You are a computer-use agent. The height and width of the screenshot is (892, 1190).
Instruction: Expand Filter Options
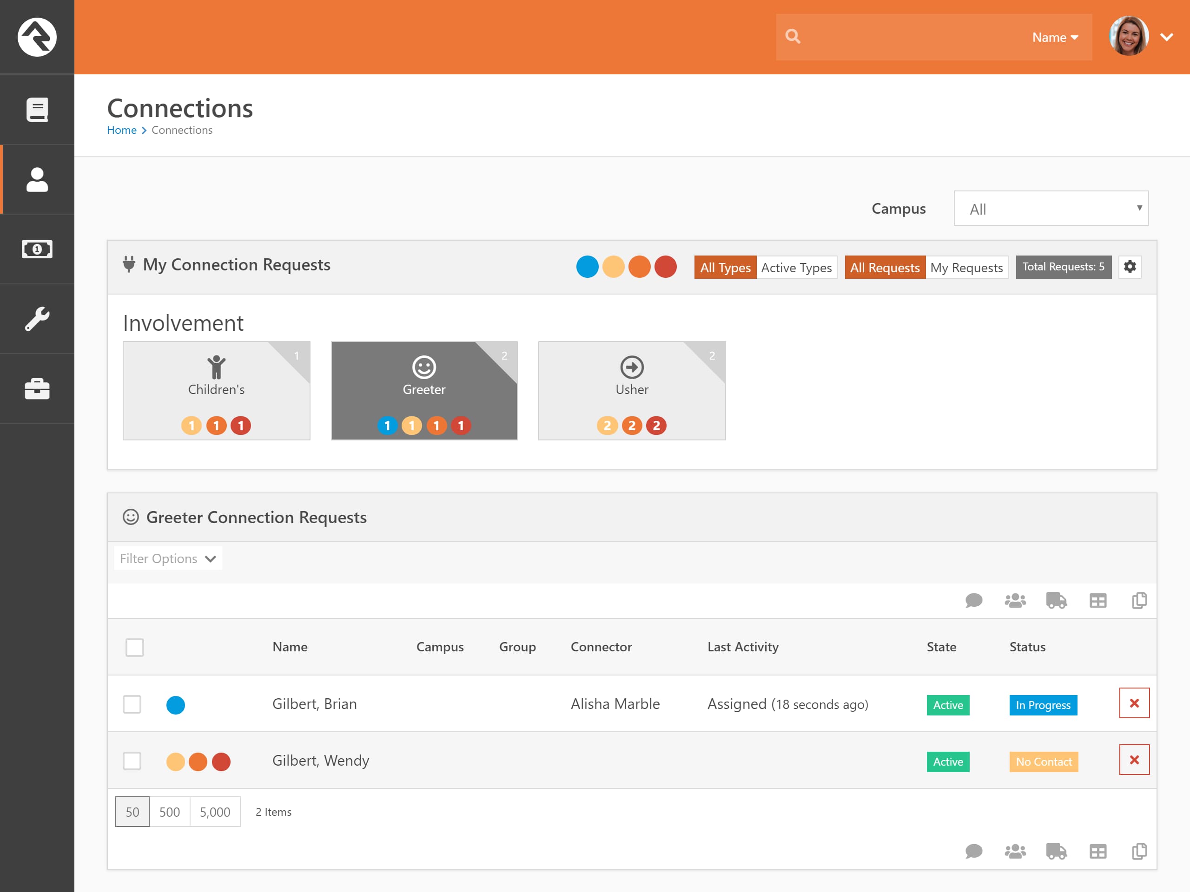(168, 558)
